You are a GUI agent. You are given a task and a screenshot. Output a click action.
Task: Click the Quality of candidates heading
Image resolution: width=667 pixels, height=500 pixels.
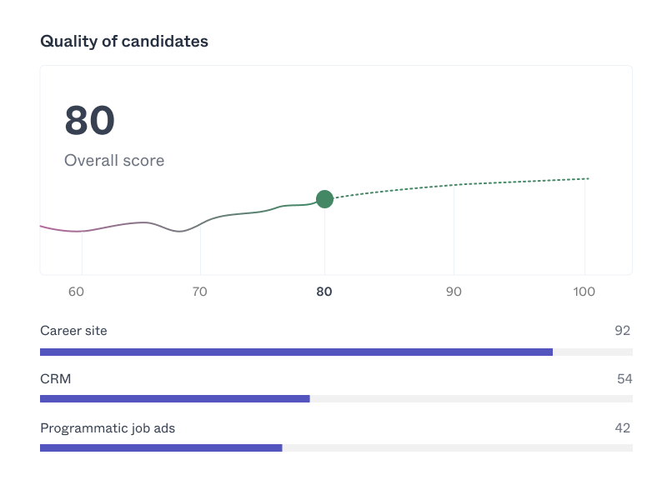(x=124, y=41)
